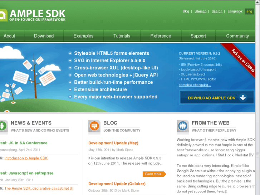This screenshot has width=260, height=195.
Task: Open the Tutorials menu item
Action: pos(122,36)
